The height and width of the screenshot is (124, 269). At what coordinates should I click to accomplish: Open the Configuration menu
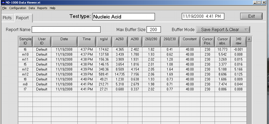[x=18, y=8]
